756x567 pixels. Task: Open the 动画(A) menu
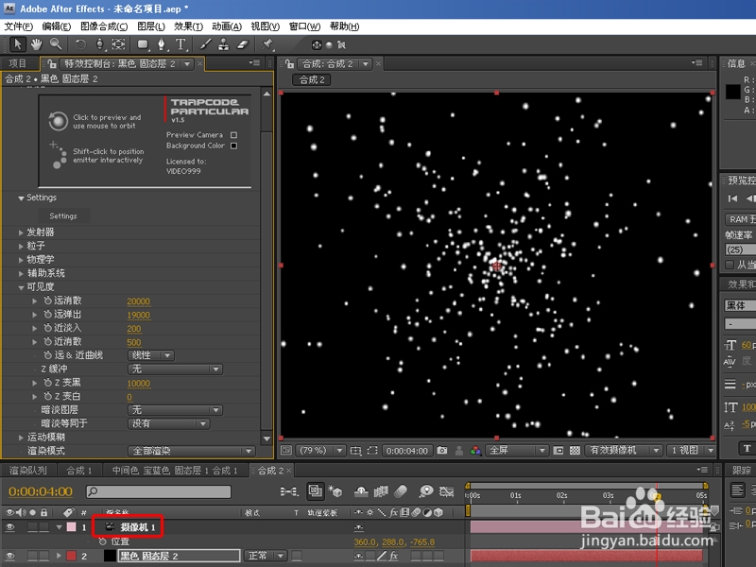tap(227, 26)
